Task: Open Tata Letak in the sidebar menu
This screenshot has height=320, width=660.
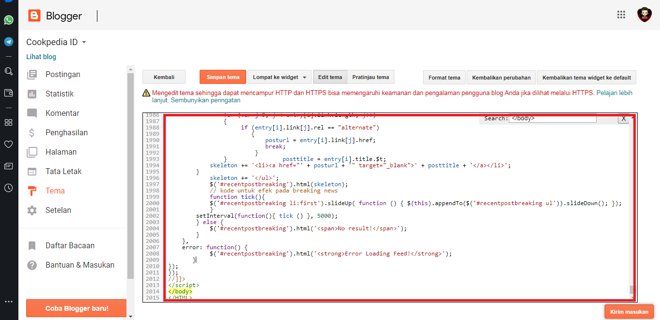Action: [63, 172]
